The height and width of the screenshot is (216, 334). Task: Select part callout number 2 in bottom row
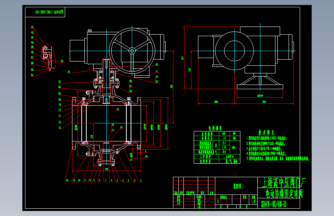coord(134,180)
